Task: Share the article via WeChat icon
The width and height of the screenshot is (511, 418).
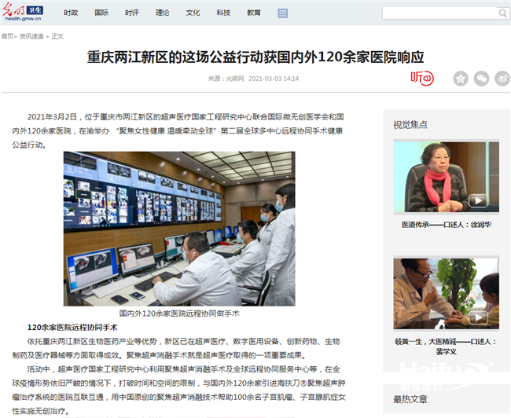Action: (481, 78)
